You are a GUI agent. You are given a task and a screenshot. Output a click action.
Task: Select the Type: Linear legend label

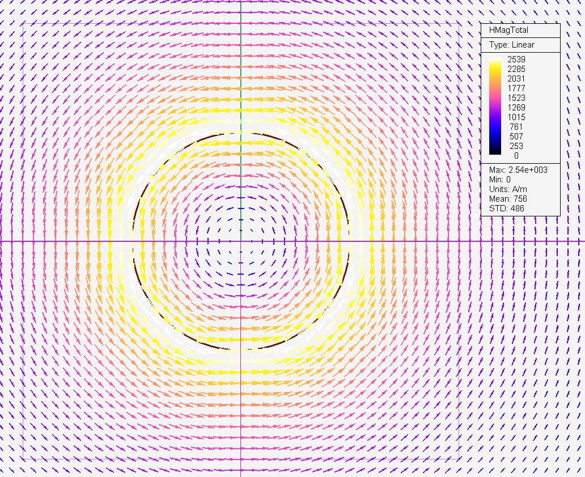point(511,45)
